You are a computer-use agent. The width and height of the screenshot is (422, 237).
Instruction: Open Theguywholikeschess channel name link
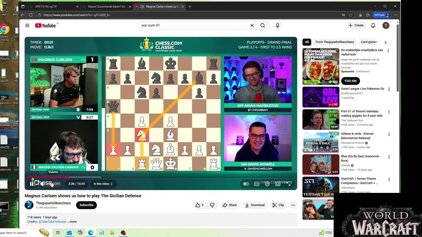pos(53,203)
